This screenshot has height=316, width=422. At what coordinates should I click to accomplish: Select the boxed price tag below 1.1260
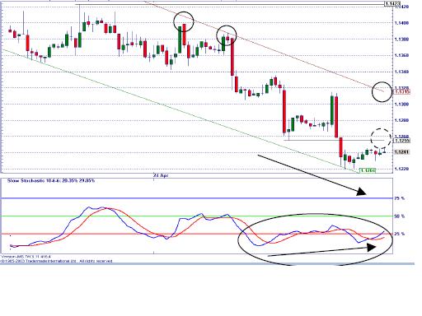tap(401, 141)
